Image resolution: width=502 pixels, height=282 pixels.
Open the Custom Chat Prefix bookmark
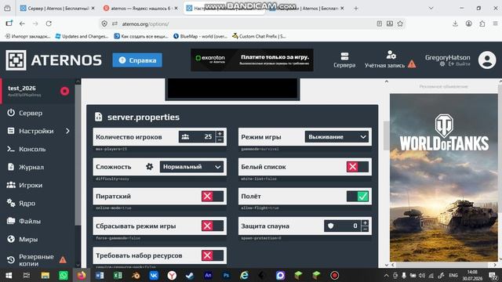[x=259, y=36]
